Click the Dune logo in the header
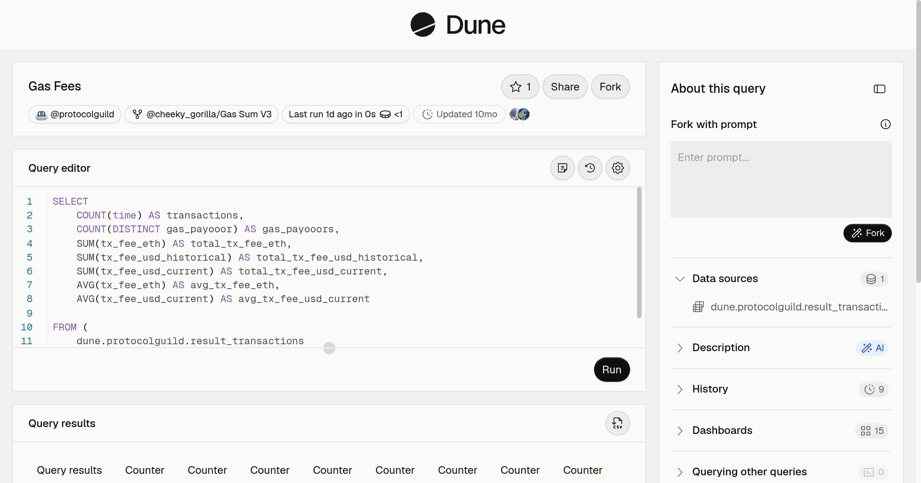The image size is (921, 483). 458,25
